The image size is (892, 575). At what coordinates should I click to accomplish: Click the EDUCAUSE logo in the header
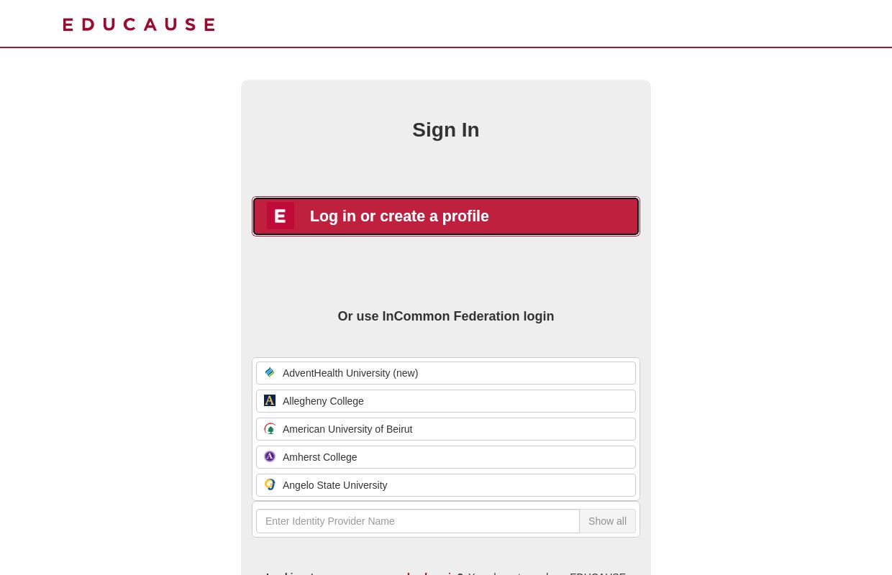[138, 24]
